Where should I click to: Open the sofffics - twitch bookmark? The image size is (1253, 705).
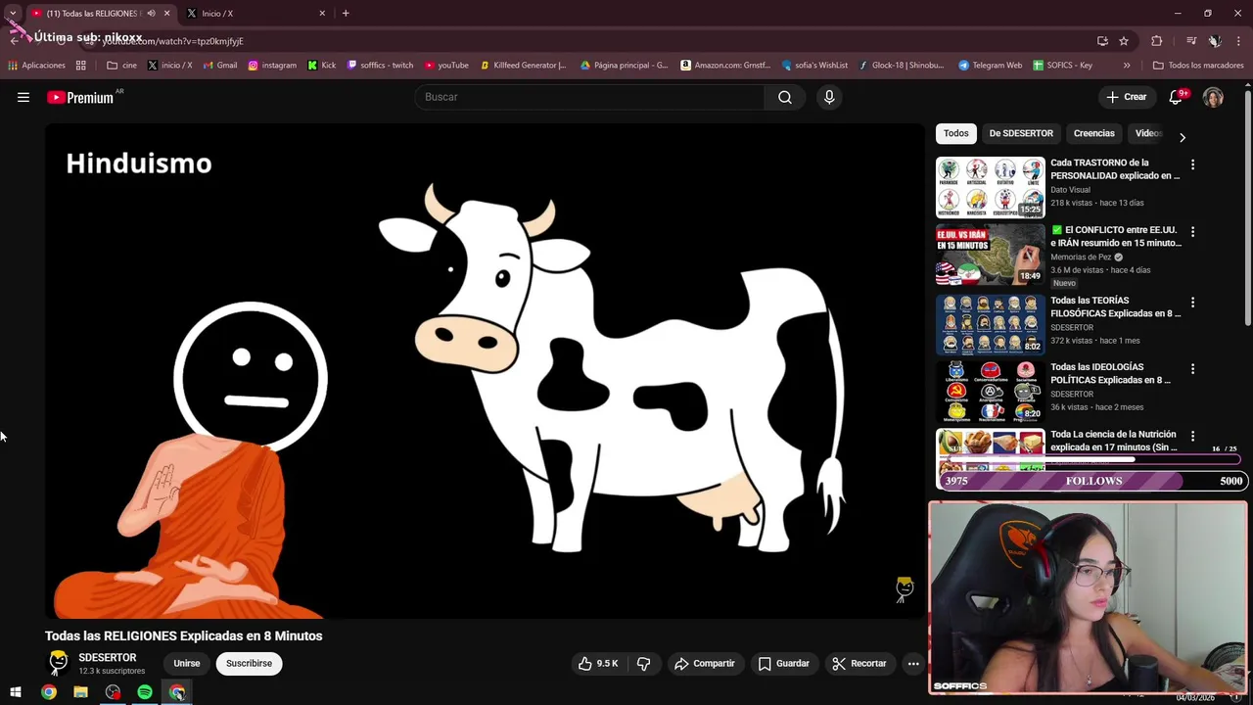(381, 66)
